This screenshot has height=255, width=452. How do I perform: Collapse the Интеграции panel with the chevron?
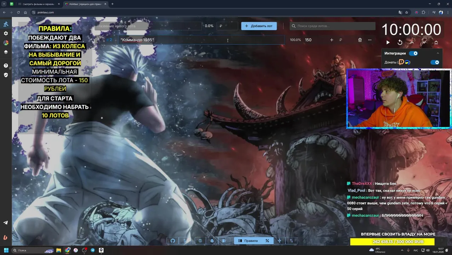pyautogui.click(x=438, y=53)
